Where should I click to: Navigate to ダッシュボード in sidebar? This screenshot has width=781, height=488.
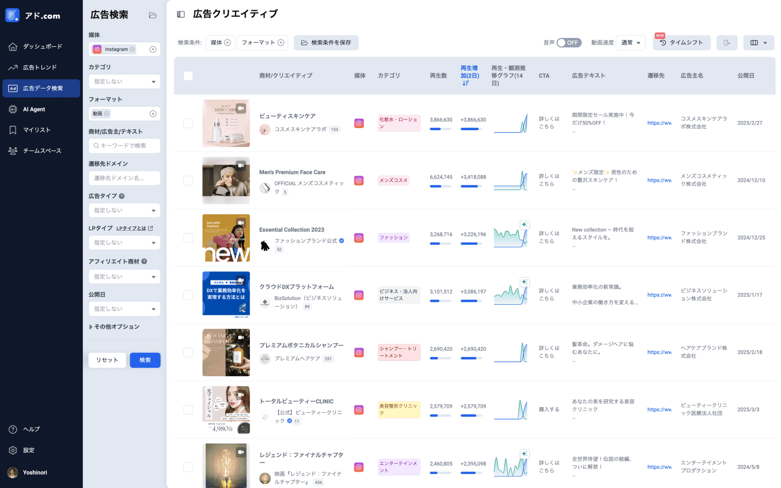(x=13, y=46)
